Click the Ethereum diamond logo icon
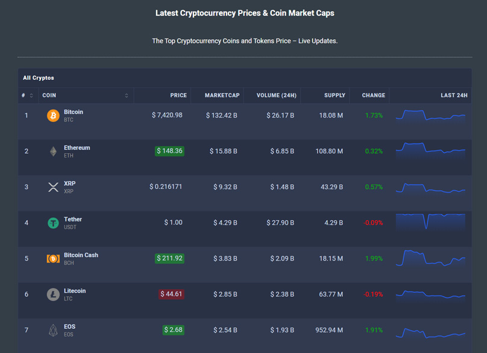 click(53, 151)
